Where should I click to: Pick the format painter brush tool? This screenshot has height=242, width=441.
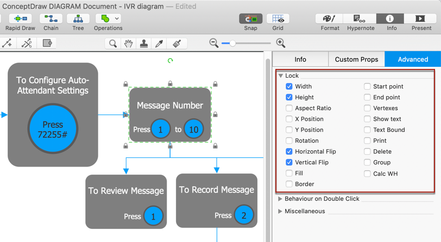pyautogui.click(x=177, y=43)
